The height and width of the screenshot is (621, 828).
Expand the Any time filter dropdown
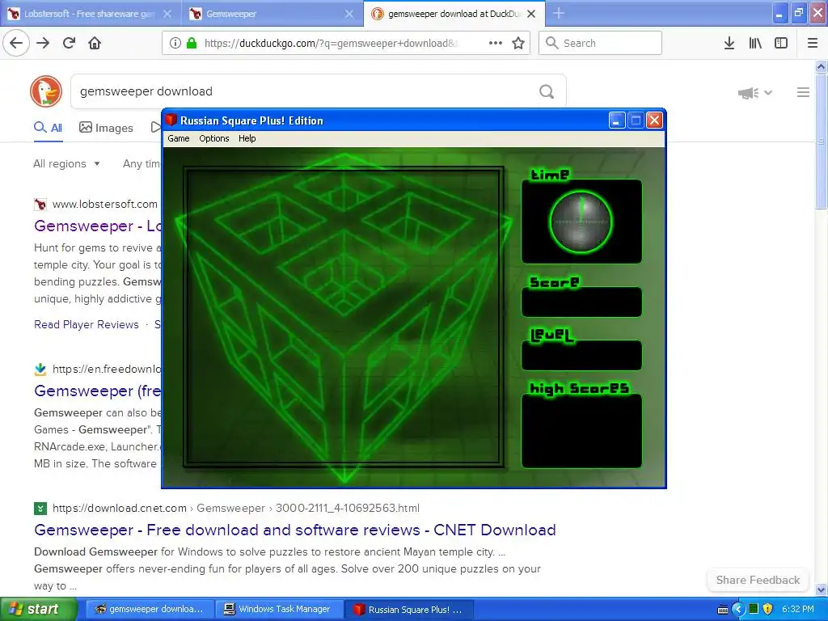point(142,163)
